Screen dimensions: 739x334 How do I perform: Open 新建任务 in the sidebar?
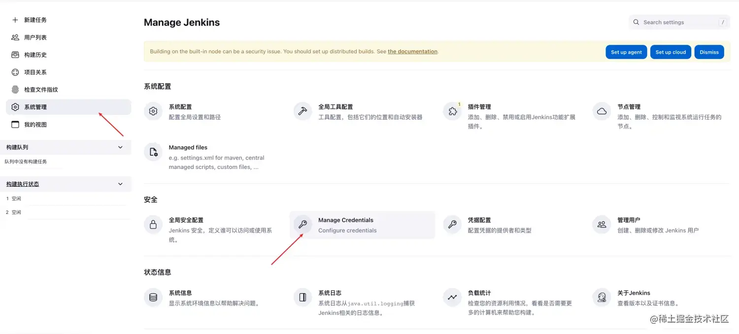point(35,20)
